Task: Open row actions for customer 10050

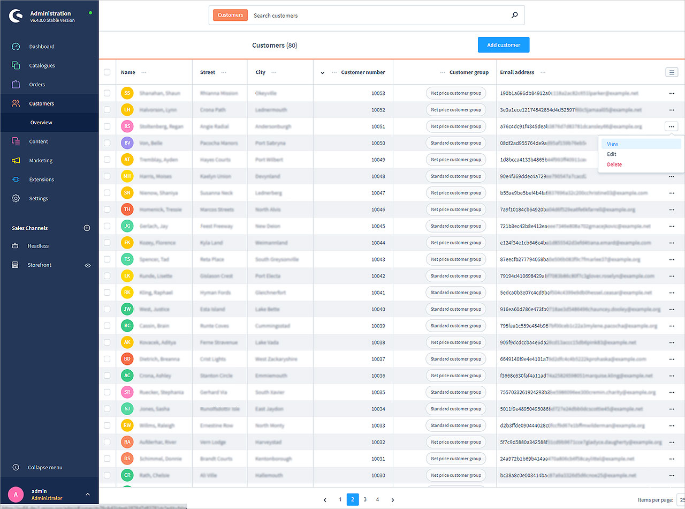Action: coord(672,143)
